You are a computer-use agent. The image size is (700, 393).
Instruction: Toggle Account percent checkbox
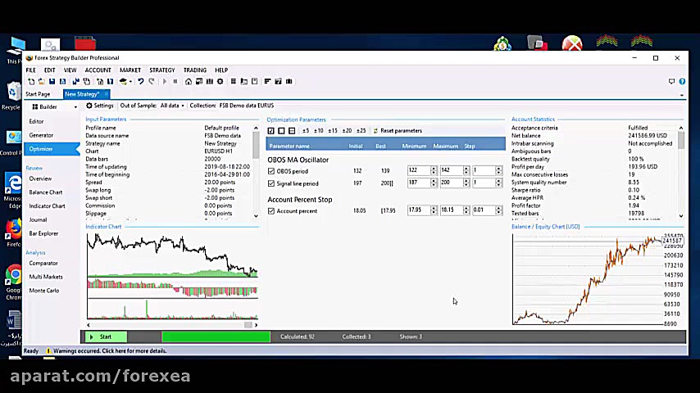click(271, 211)
